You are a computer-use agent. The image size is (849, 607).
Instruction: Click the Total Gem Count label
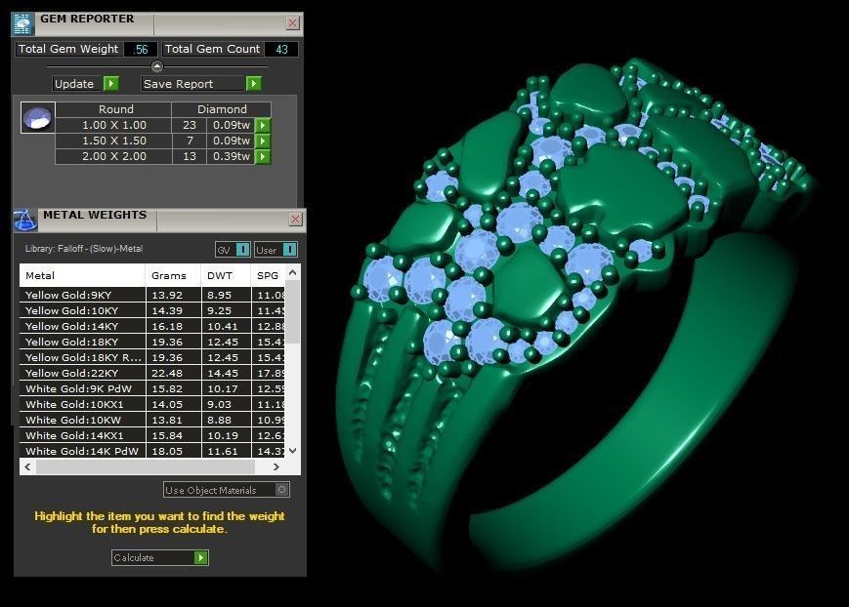pyautogui.click(x=212, y=49)
